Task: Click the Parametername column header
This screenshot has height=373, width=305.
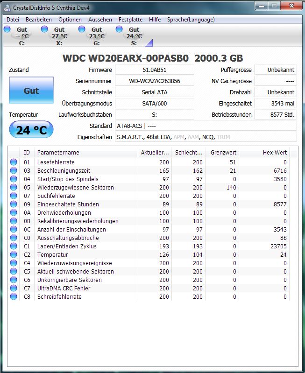Action: click(x=86, y=153)
